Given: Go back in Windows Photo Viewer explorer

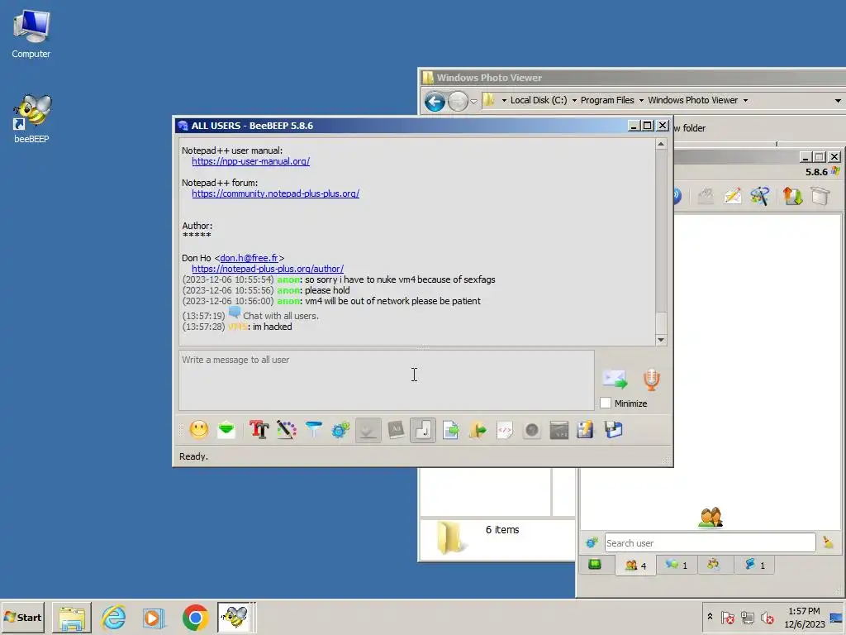Looking at the screenshot, I should pos(435,101).
